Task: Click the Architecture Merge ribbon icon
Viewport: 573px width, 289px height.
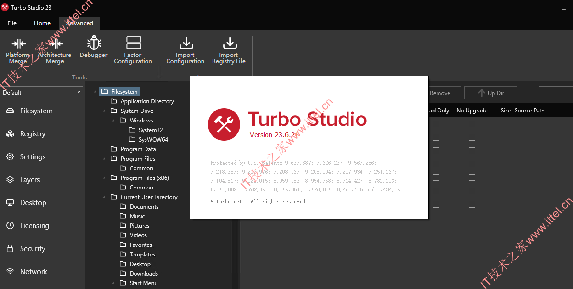Action: [x=56, y=44]
